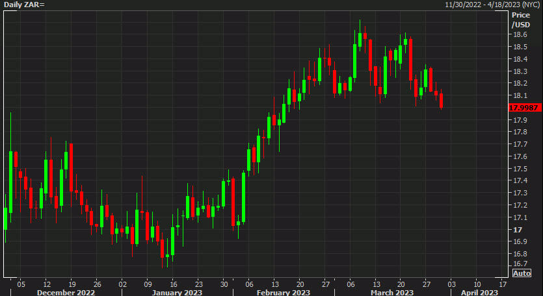The height and width of the screenshot is (296, 543).
Task: Click the 18.6 price axis value
Action: coord(519,34)
